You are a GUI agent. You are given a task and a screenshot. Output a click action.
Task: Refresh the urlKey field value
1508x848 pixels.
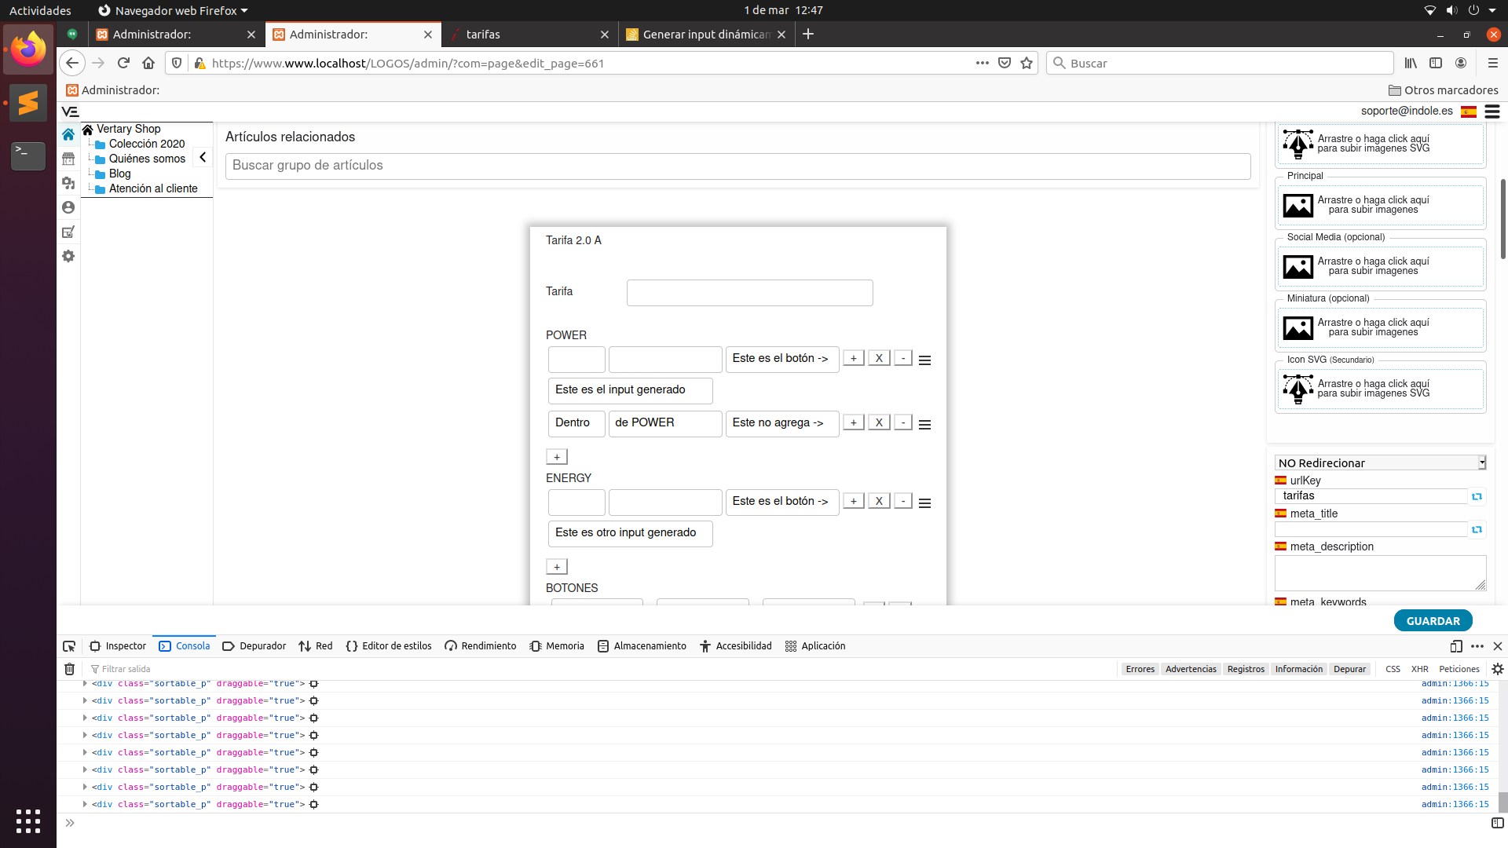click(1477, 496)
